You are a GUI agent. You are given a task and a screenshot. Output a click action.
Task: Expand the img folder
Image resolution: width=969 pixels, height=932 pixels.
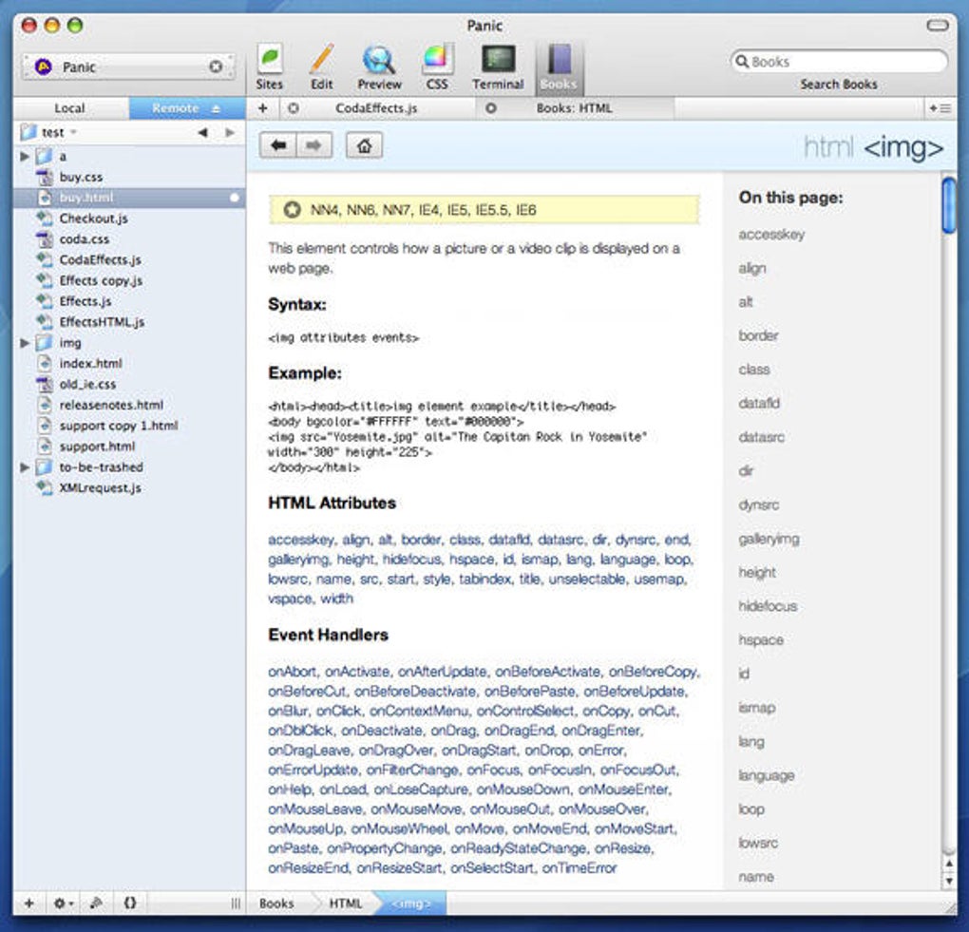(x=25, y=342)
